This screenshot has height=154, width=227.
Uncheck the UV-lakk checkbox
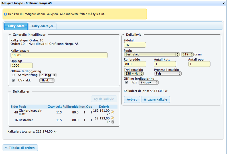[13, 81]
